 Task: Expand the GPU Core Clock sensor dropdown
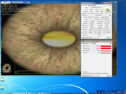[93, 46]
